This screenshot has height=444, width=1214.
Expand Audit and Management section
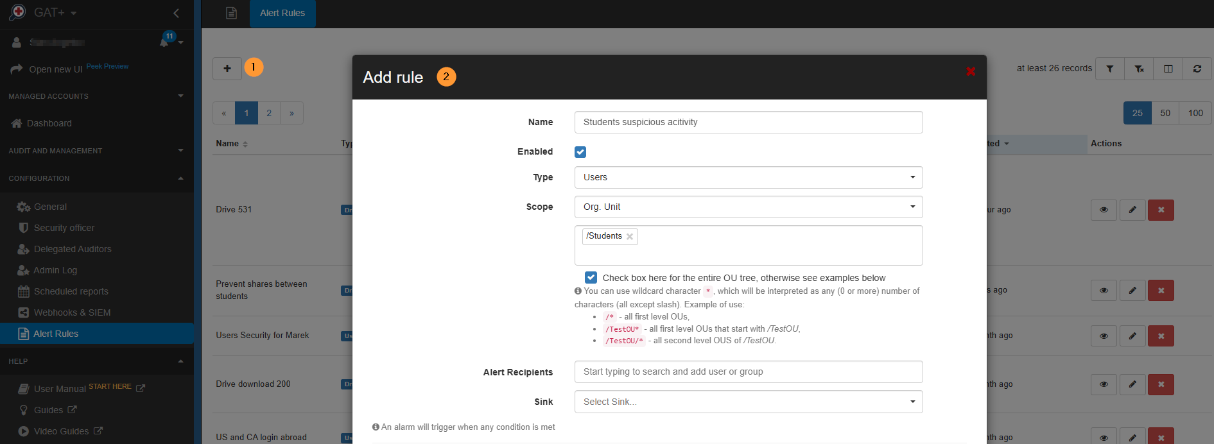click(96, 151)
